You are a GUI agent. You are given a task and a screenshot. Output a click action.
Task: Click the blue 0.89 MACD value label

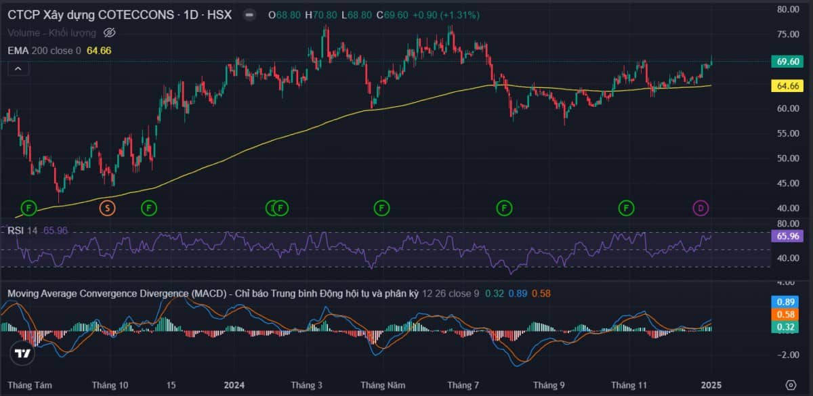coord(787,302)
